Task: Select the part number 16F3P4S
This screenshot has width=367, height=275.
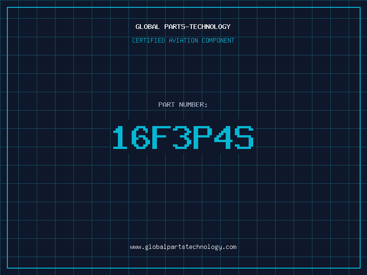Action: coord(183,137)
